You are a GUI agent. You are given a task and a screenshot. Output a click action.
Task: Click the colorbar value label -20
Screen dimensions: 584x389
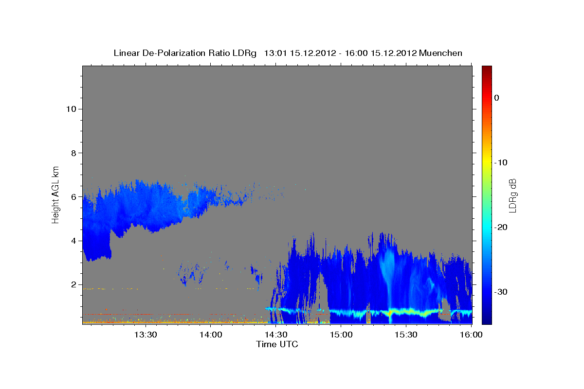[501, 227]
